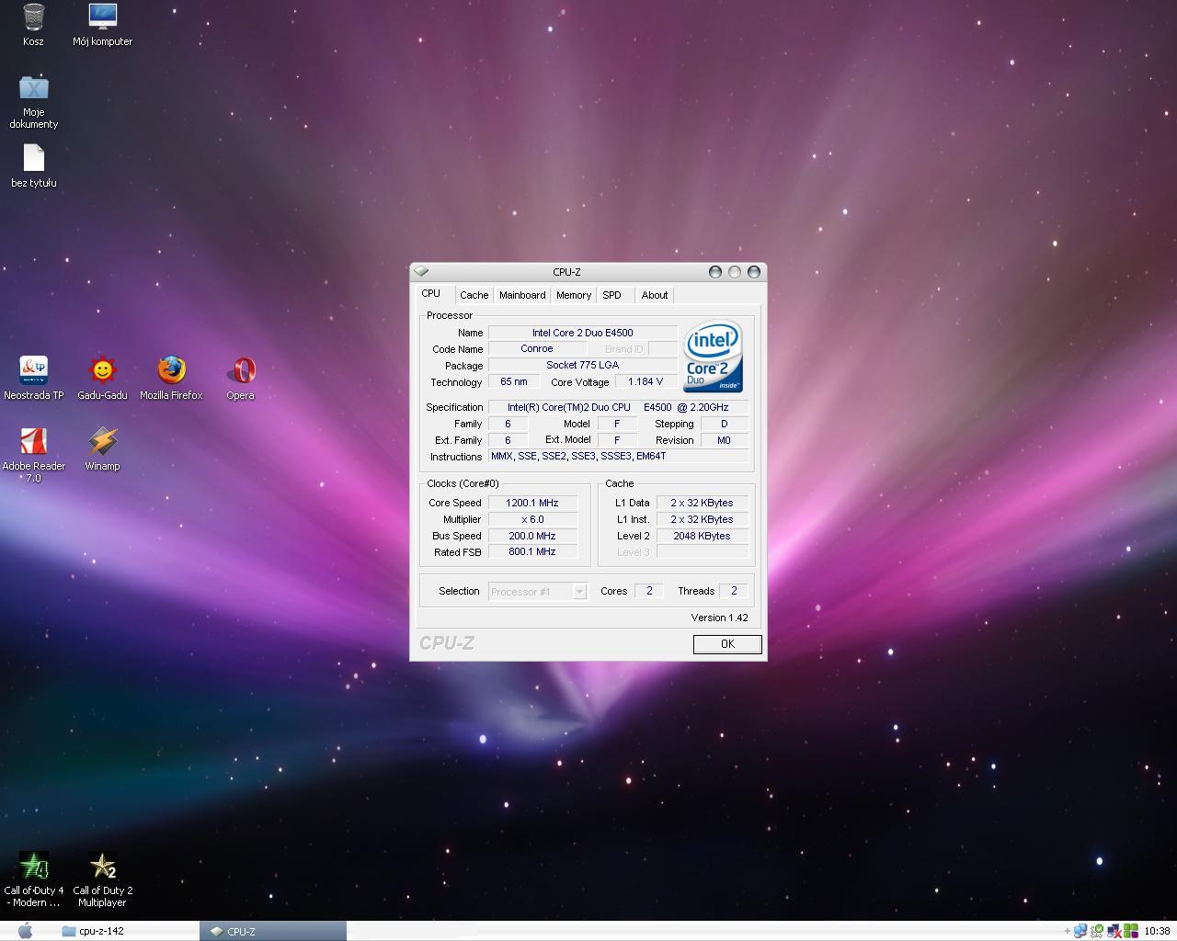Click the Apple logo start button
The width and height of the screenshot is (1177, 941).
point(25,931)
